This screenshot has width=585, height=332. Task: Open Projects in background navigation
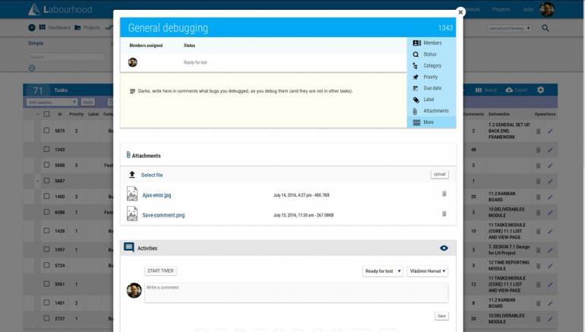[x=87, y=27]
